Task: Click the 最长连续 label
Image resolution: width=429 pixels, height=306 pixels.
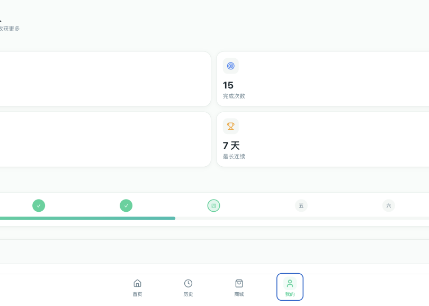Action: (234, 157)
